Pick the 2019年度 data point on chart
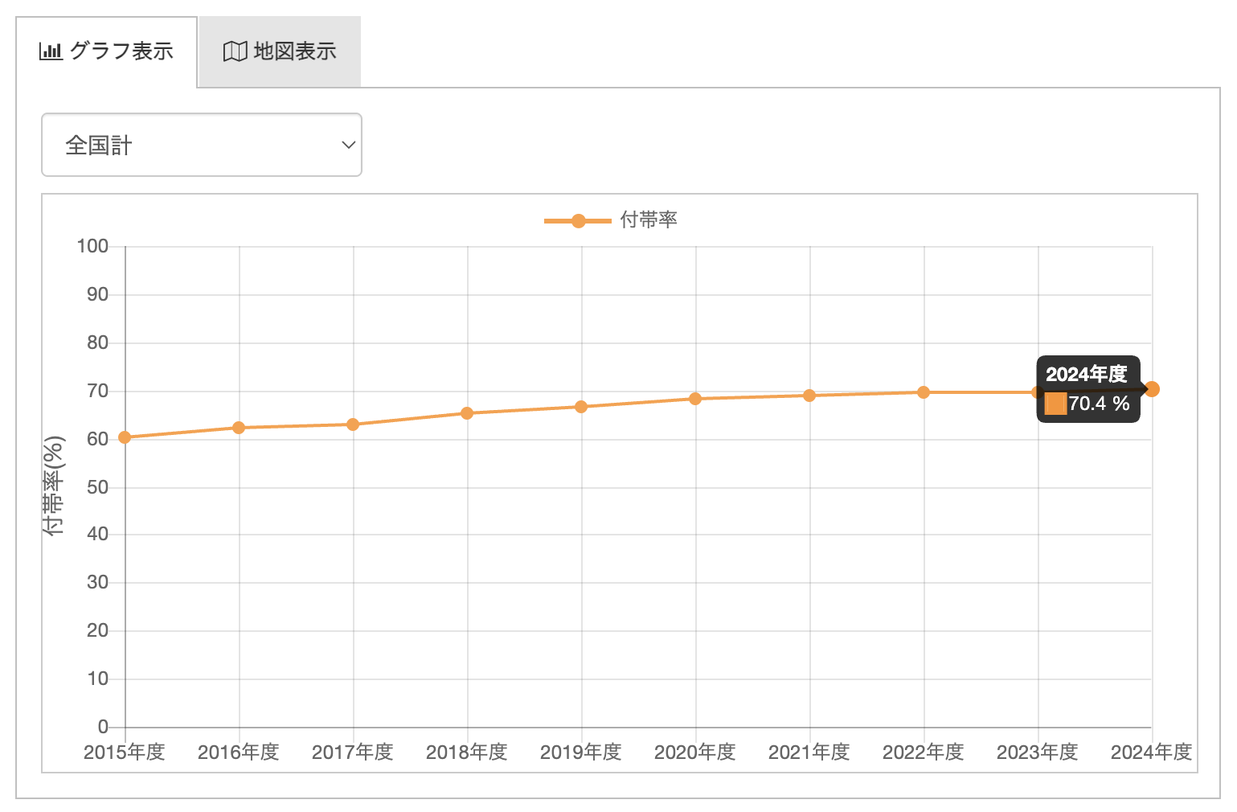Image resolution: width=1237 pixels, height=812 pixels. coord(581,407)
